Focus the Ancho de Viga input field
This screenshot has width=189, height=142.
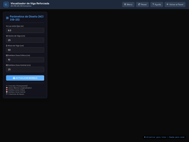tap(25, 40)
